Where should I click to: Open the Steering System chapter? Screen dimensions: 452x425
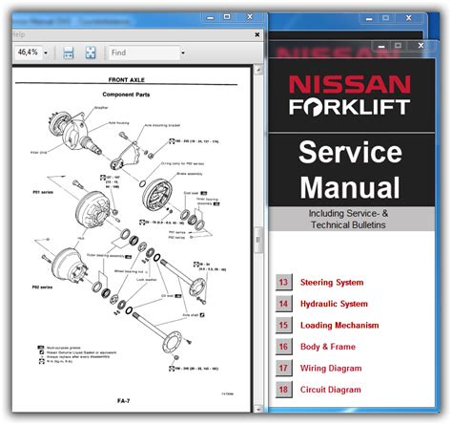click(332, 283)
